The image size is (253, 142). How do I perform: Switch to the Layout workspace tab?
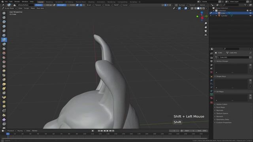[x=40, y=2]
